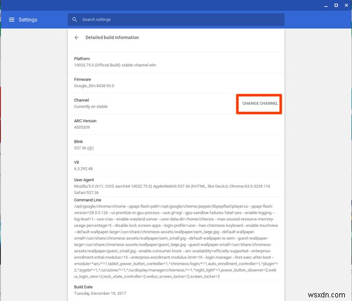Select ARC version number 4505339
The height and width of the screenshot is (301, 352).
coord(82,128)
